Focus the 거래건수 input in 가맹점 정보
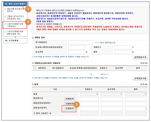The image size is (151, 122). [x=123, y=47]
